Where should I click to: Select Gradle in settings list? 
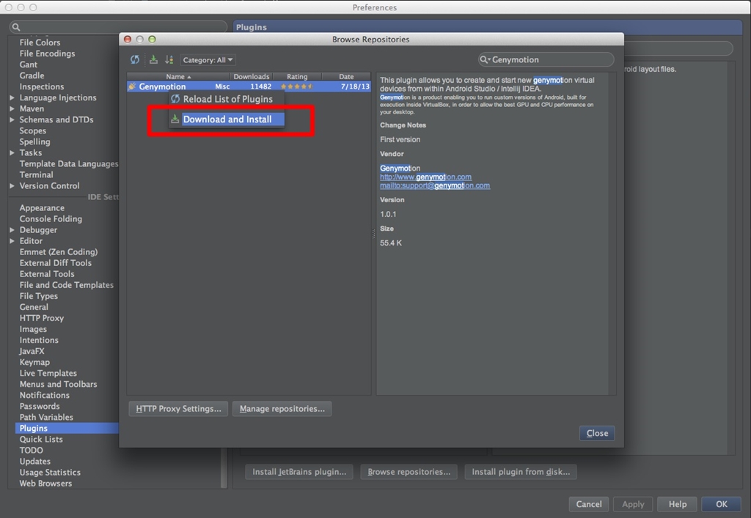pos(32,75)
